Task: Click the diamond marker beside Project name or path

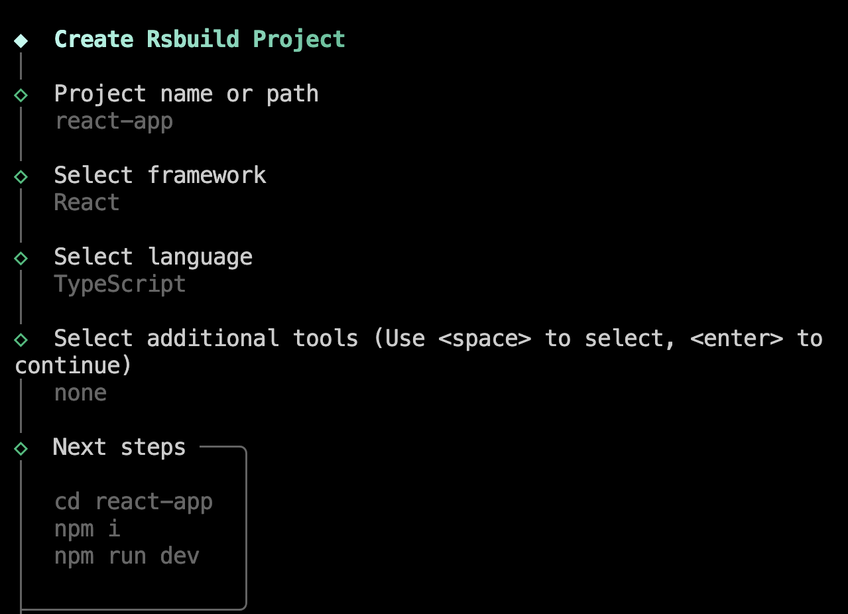Action: click(x=21, y=95)
